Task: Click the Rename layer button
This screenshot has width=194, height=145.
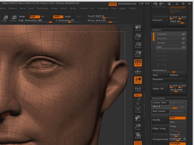Action: tap(169, 79)
